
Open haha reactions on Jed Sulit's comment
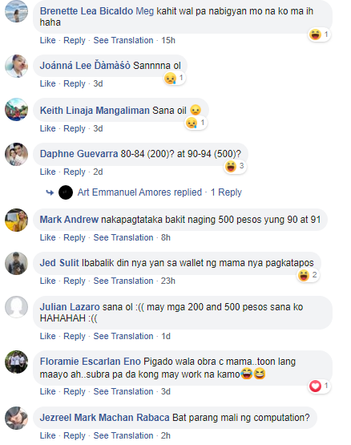(309, 275)
